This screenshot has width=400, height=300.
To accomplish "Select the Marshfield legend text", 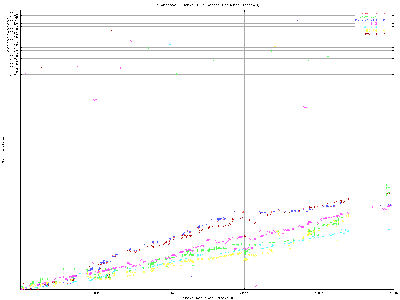I will [366, 20].
